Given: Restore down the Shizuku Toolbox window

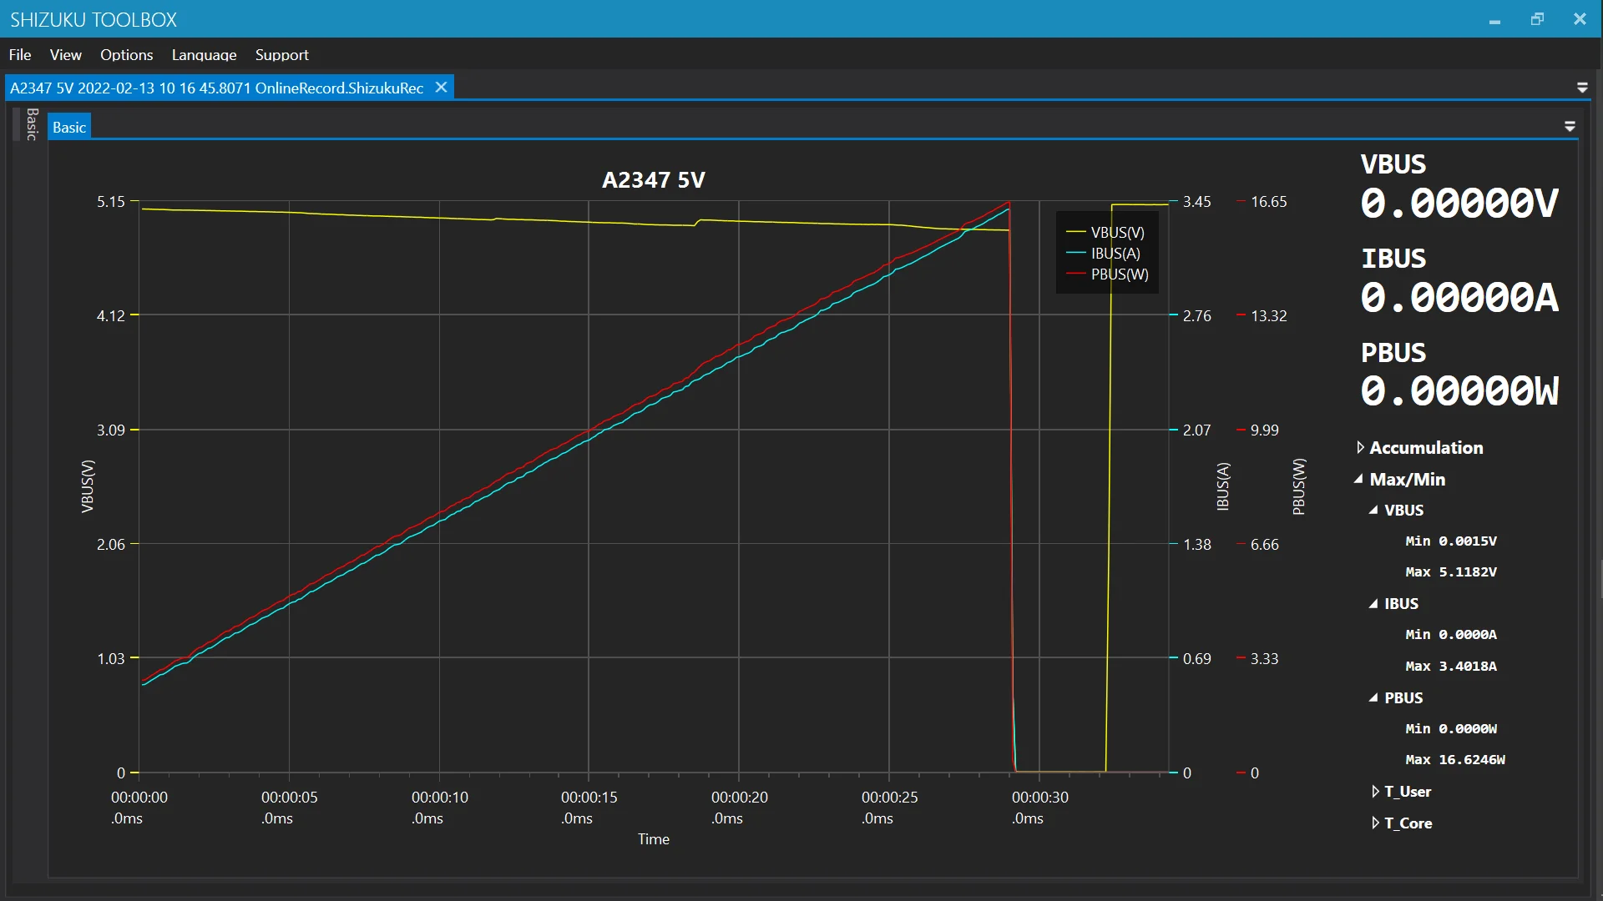Looking at the screenshot, I should [x=1537, y=19].
